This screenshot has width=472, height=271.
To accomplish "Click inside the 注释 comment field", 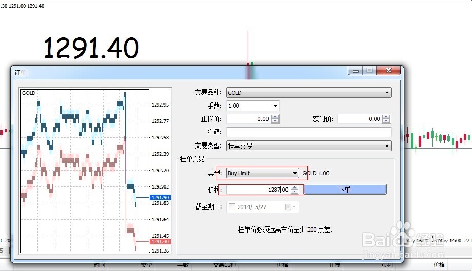I will [308, 132].
